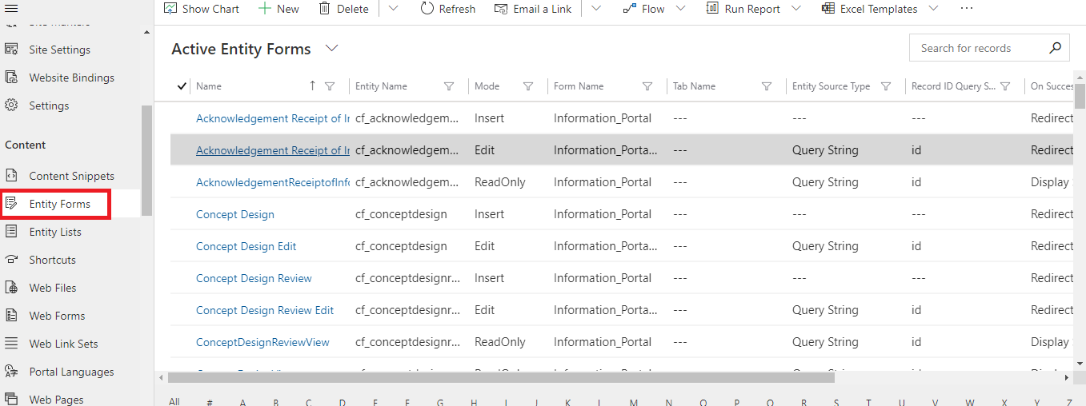
Task: Open the Run Report command
Action: [744, 9]
